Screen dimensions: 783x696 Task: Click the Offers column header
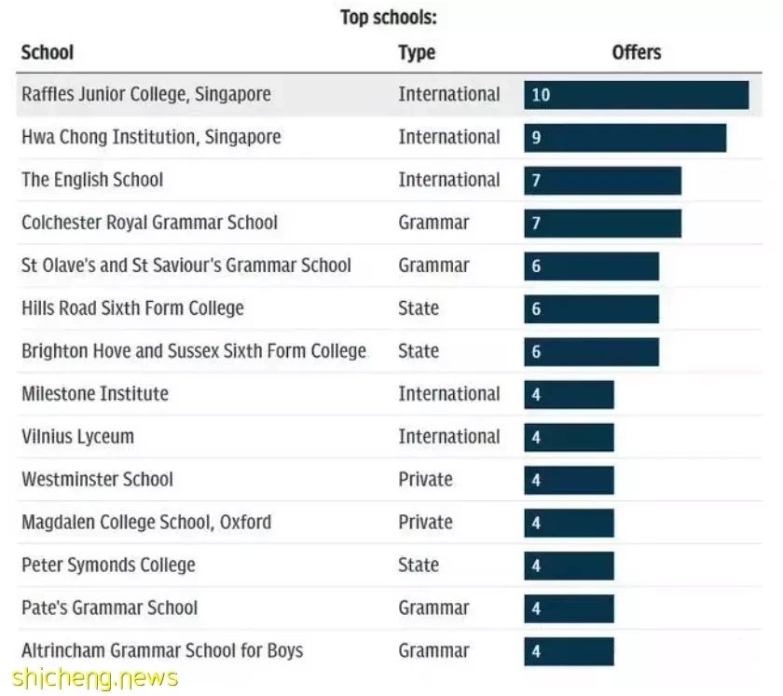(637, 52)
